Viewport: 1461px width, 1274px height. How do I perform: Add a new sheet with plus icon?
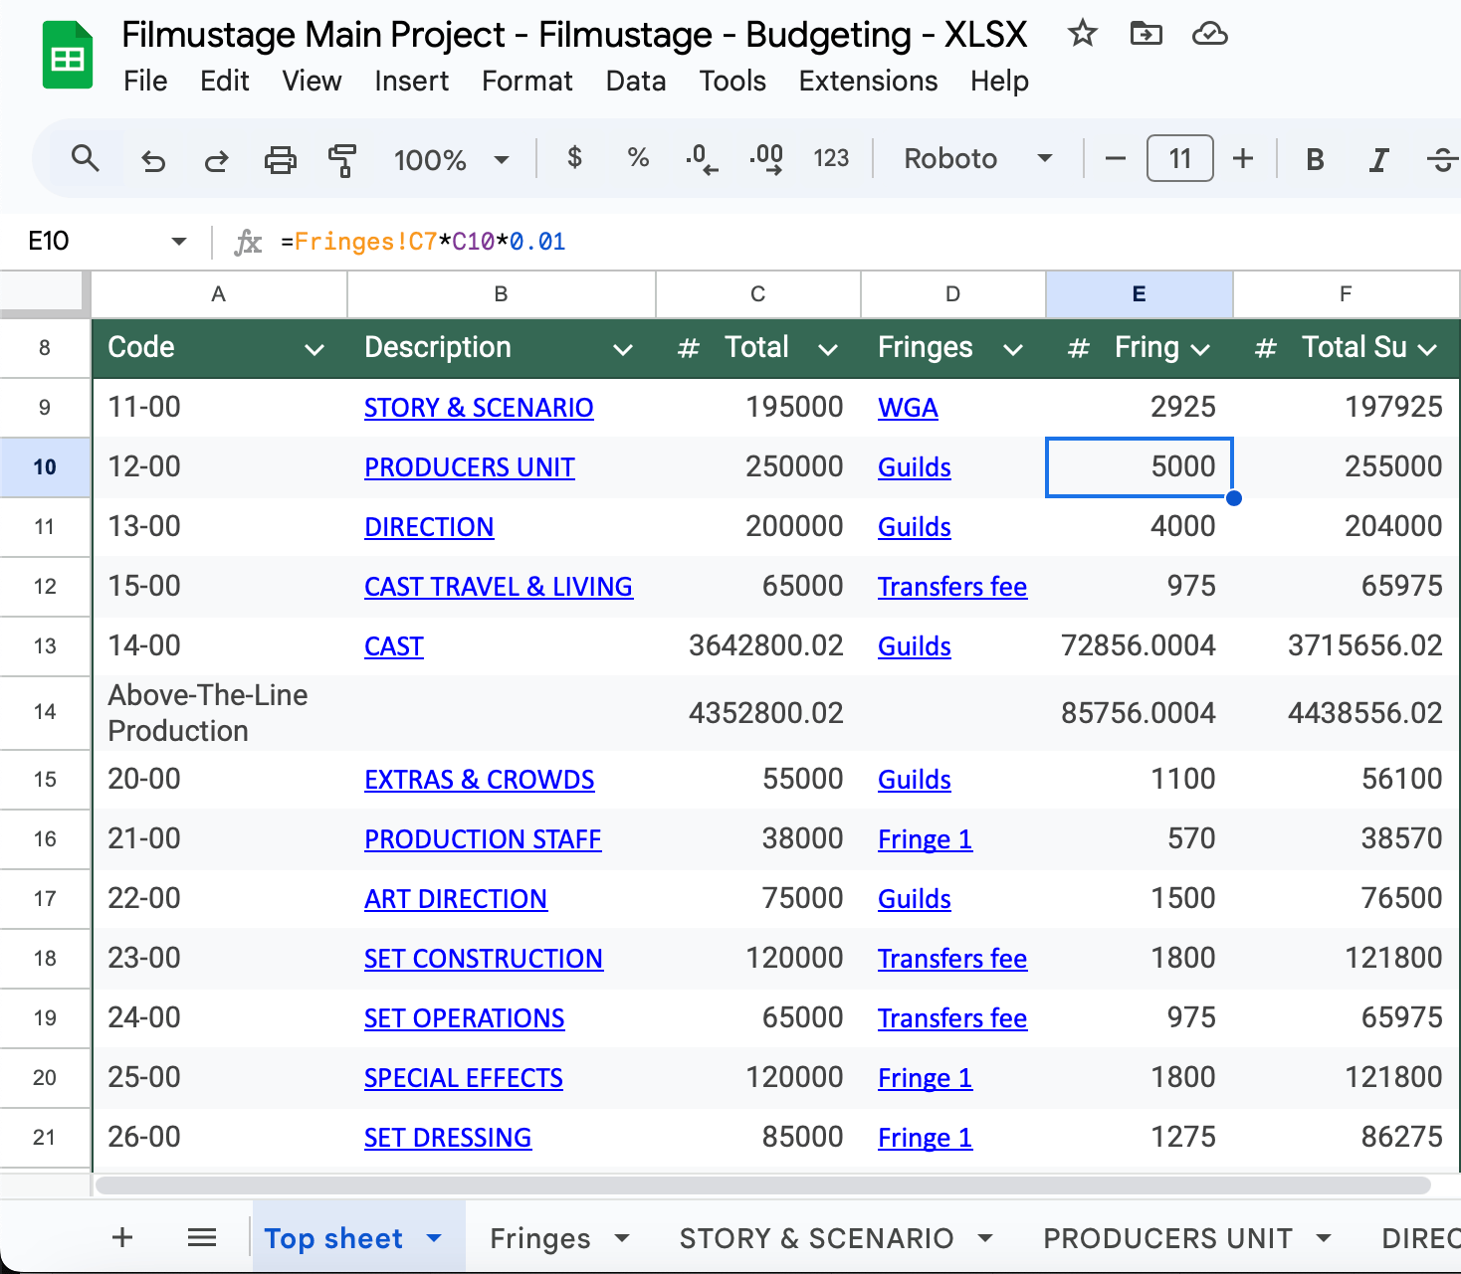pyautogui.click(x=122, y=1237)
